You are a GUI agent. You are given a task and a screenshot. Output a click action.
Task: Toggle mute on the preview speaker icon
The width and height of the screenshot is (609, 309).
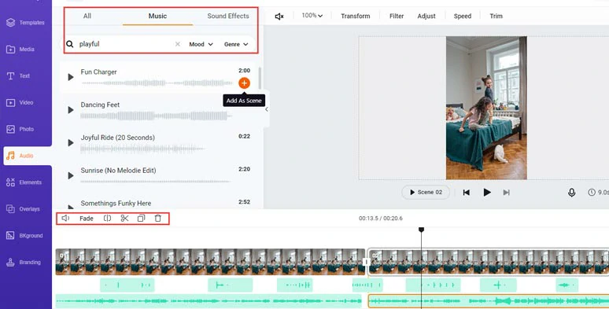point(279,17)
